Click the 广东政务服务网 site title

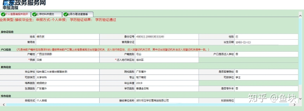(24, 3)
